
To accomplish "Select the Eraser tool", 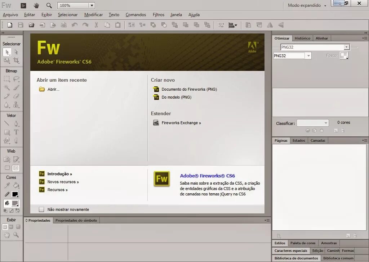I will (16, 96).
